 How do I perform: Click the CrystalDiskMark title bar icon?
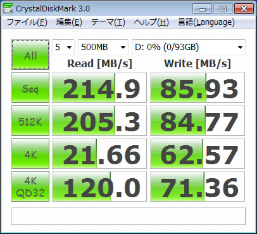tap(8, 8)
